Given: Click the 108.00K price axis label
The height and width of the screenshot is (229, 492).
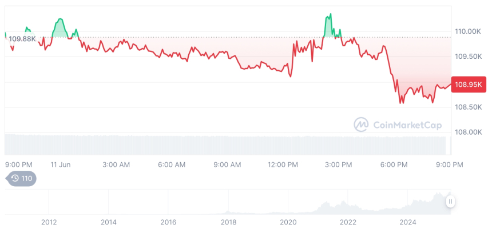Looking at the screenshot, I should [467, 132].
